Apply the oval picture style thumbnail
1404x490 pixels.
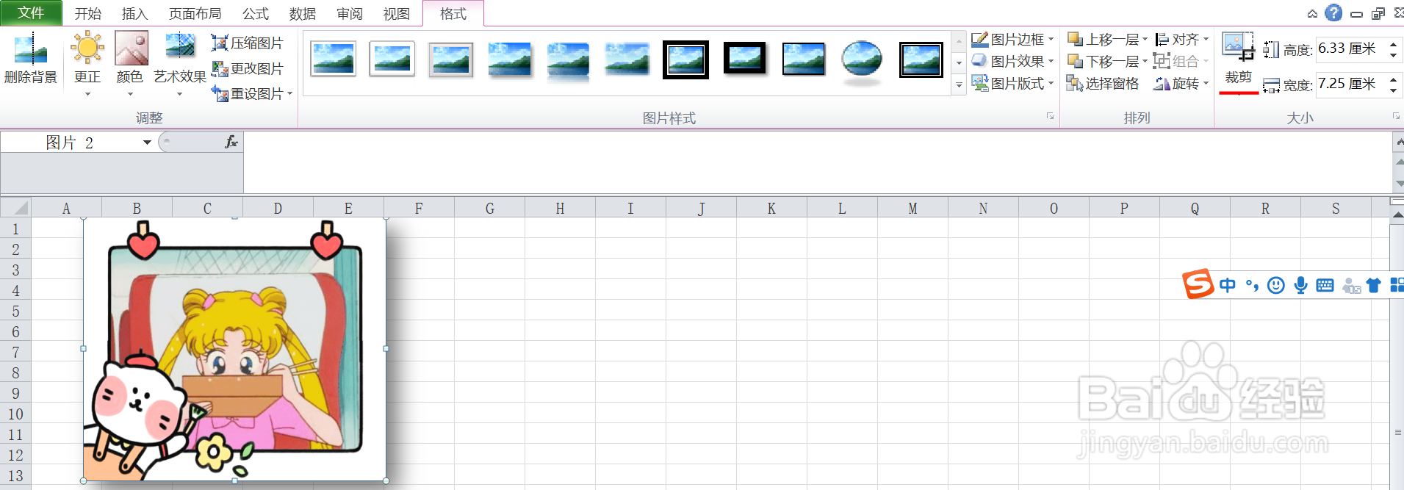pos(862,60)
